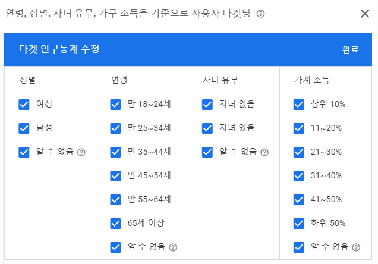
Task: Click 완료 to finish editing demographics
Action: click(x=351, y=49)
